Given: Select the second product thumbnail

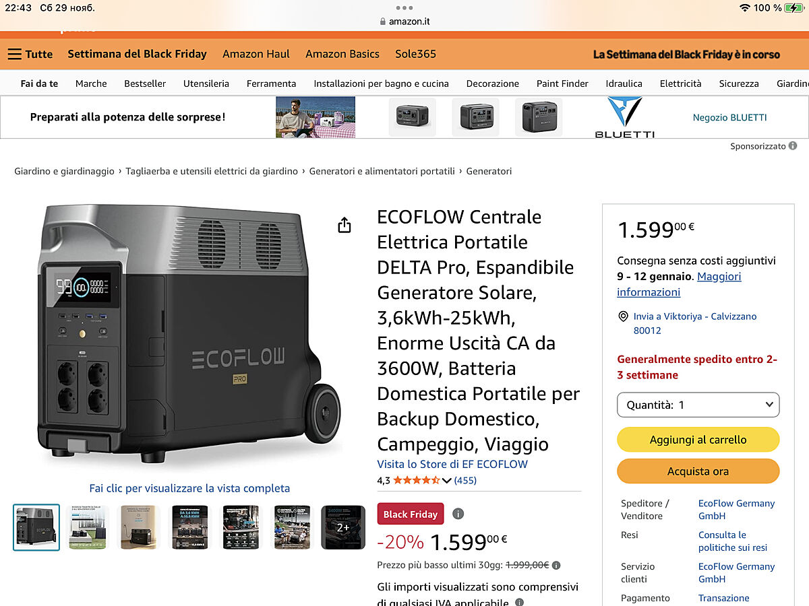Looking at the screenshot, I should 88,527.
